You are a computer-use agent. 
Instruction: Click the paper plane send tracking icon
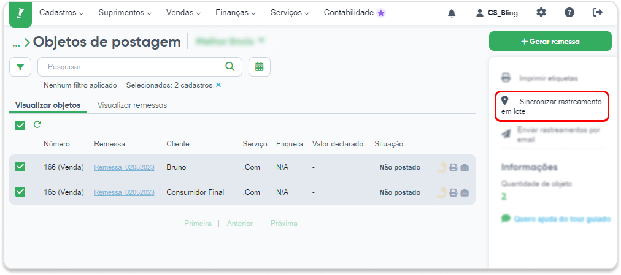(506, 134)
